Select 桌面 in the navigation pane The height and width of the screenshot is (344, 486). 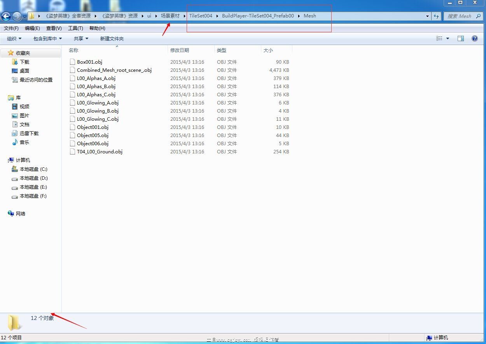point(24,71)
